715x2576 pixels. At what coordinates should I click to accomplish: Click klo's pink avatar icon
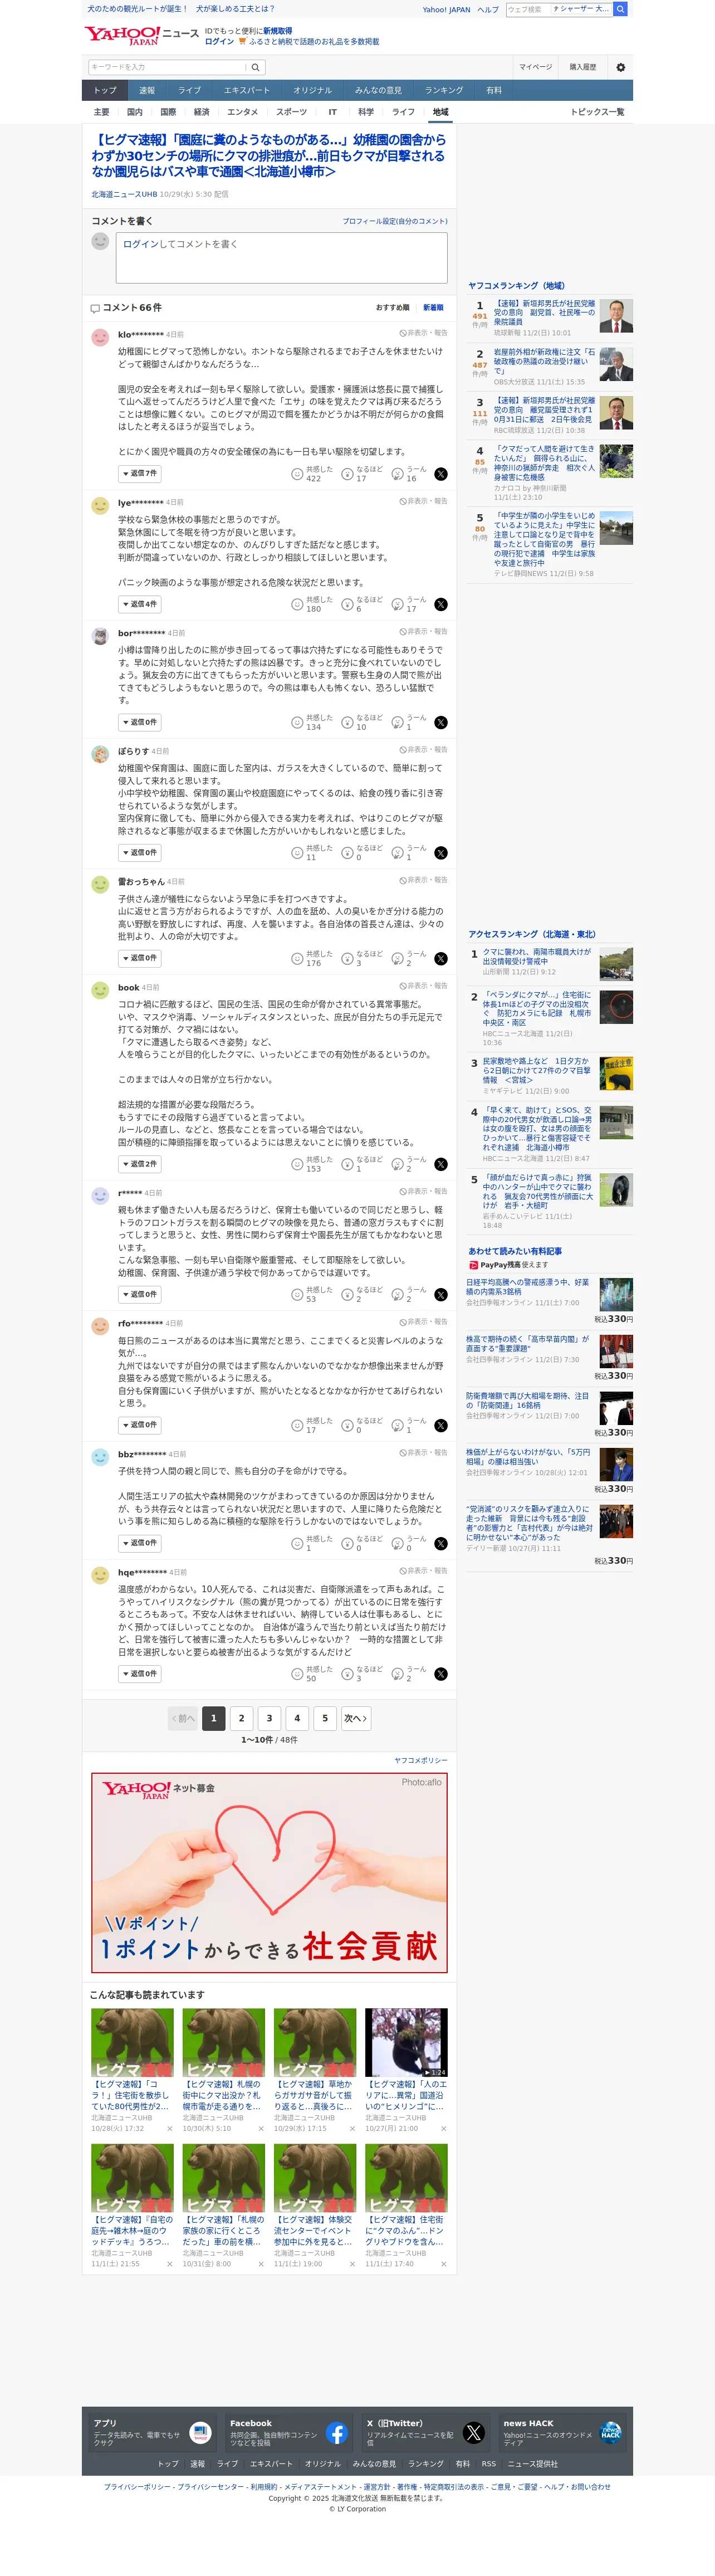click(100, 338)
